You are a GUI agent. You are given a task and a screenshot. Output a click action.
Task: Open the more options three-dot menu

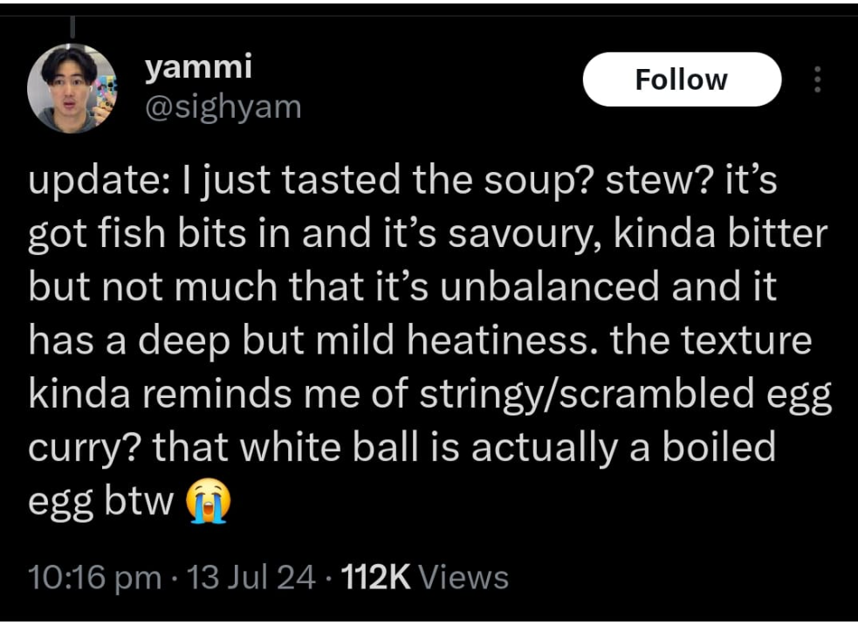point(817,79)
